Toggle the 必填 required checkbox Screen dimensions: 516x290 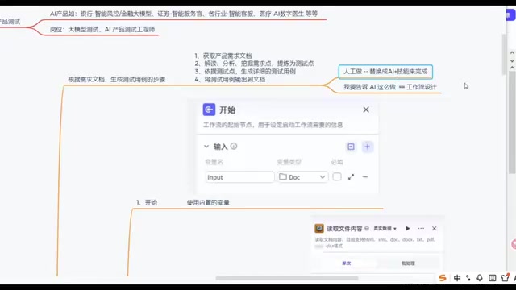pyautogui.click(x=337, y=177)
